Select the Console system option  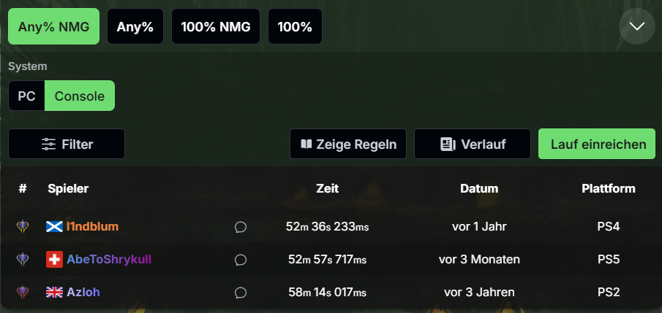(80, 96)
